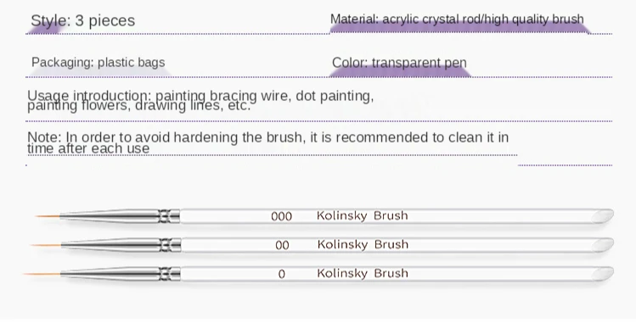Select the "00" size number label

coord(282,245)
